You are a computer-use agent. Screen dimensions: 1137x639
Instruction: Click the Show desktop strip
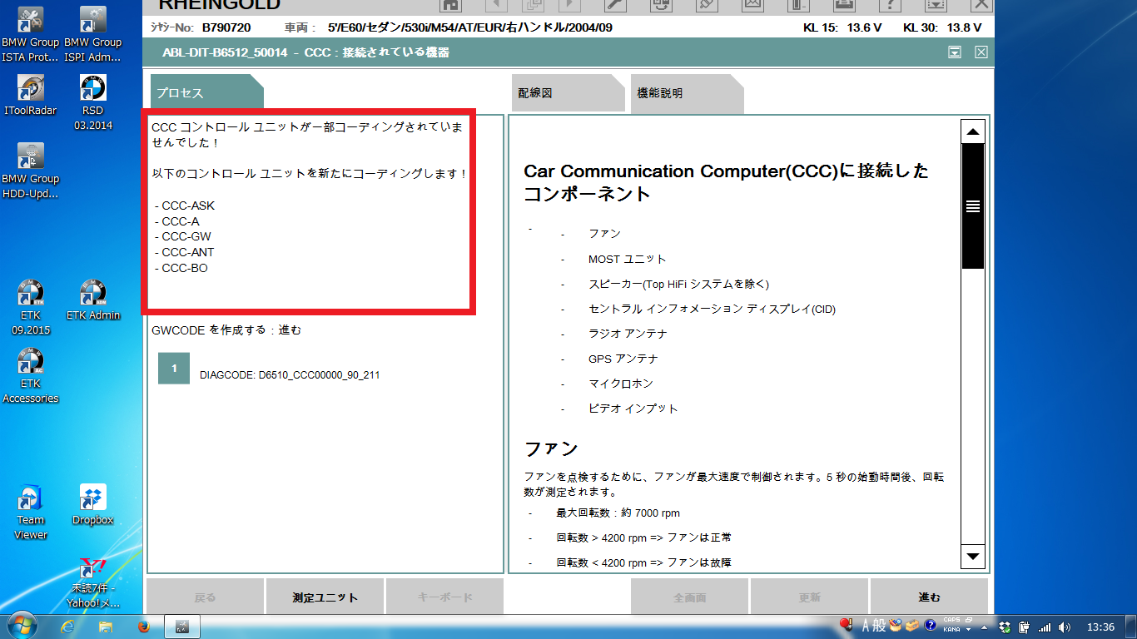click(1131, 627)
